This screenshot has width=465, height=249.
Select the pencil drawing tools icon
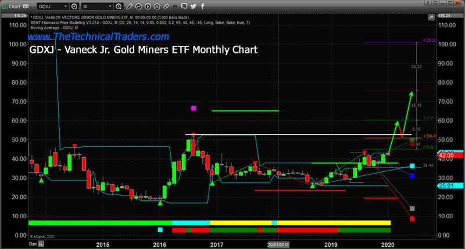coord(129,6)
